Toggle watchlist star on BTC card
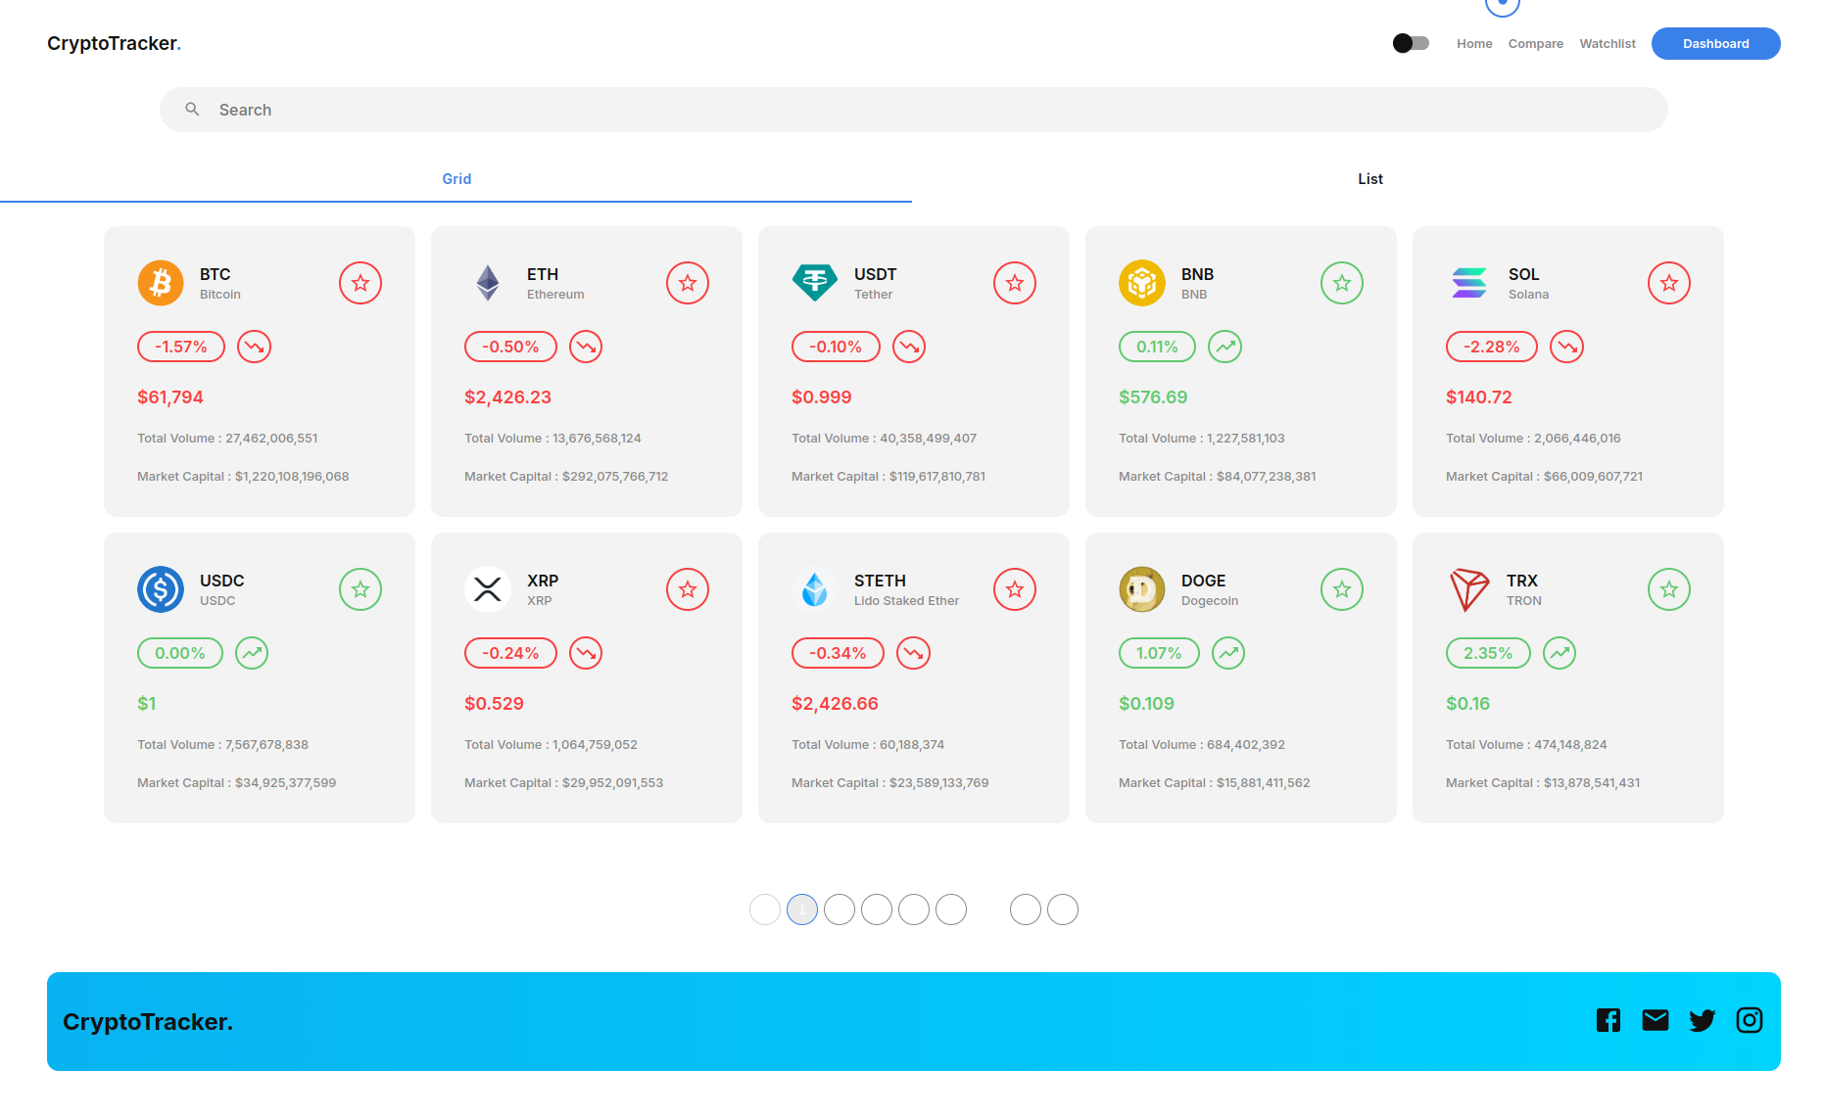1824x1118 pixels. (x=360, y=283)
